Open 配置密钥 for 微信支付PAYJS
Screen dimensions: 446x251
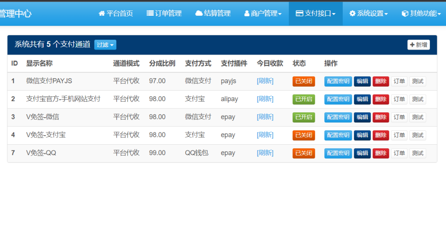[338, 81]
